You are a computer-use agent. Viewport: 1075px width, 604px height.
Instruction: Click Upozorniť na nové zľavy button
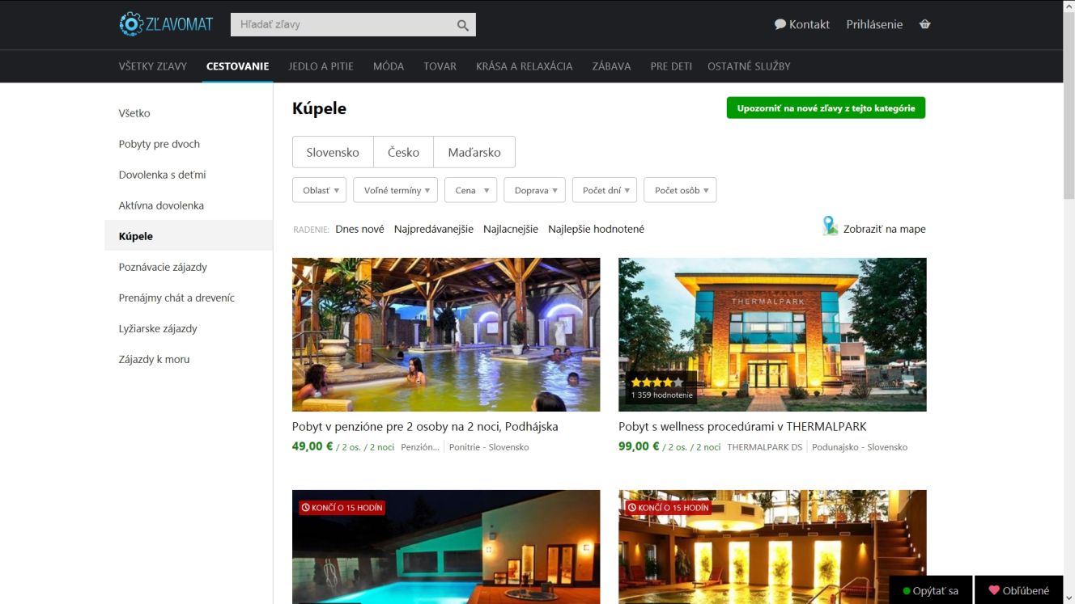click(826, 108)
